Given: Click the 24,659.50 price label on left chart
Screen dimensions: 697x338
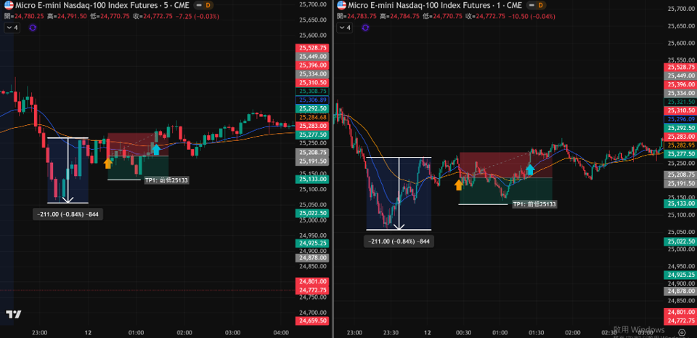Looking at the screenshot, I should click(311, 321).
